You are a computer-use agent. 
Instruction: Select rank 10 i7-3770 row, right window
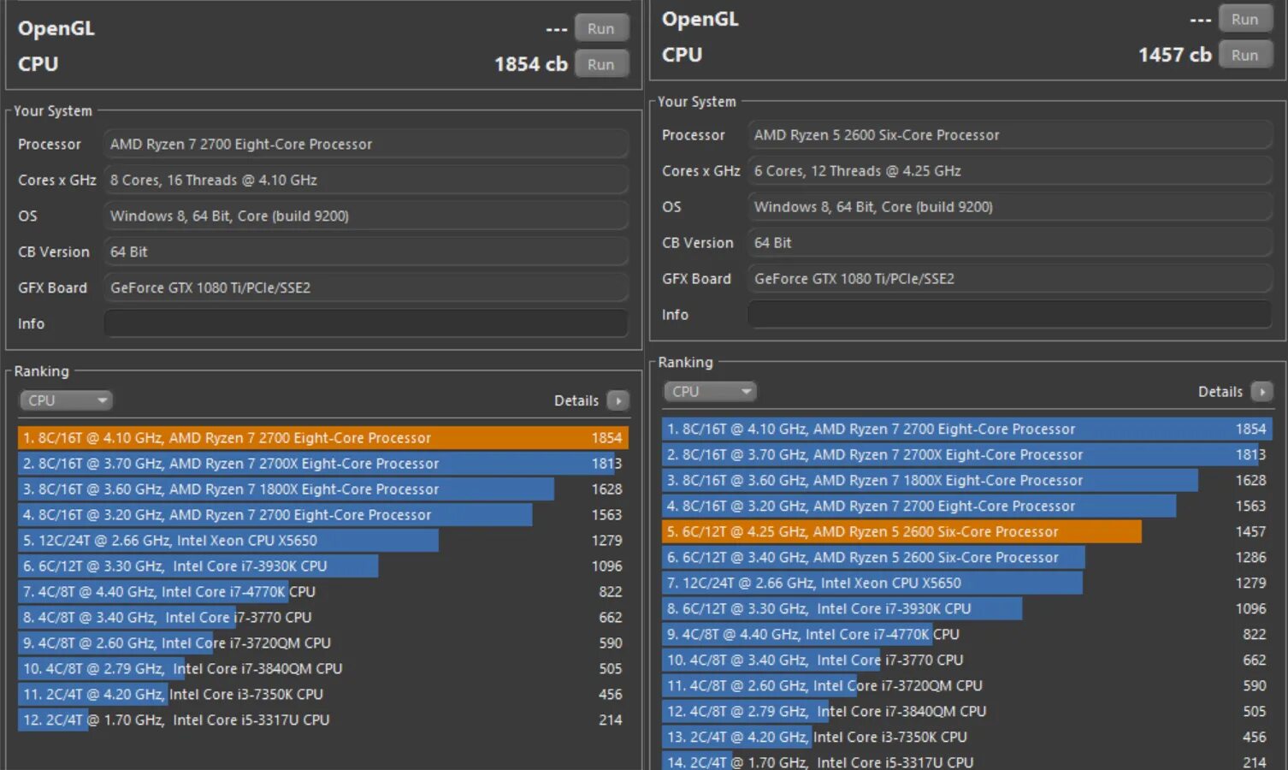967,660
